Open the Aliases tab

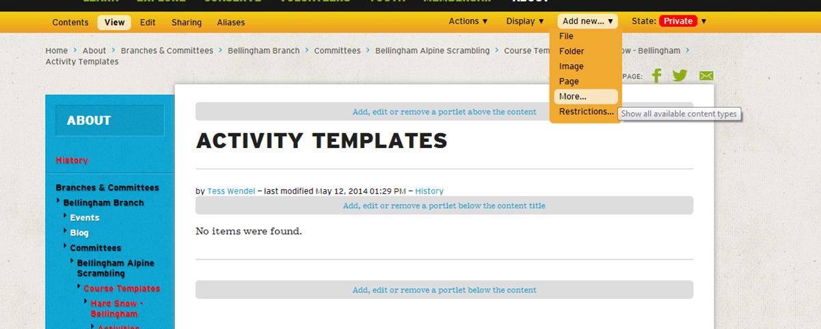(231, 23)
